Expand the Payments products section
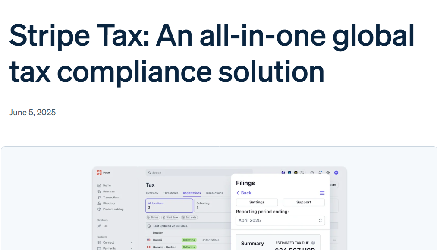This screenshot has width=437, height=250. [x=109, y=248]
